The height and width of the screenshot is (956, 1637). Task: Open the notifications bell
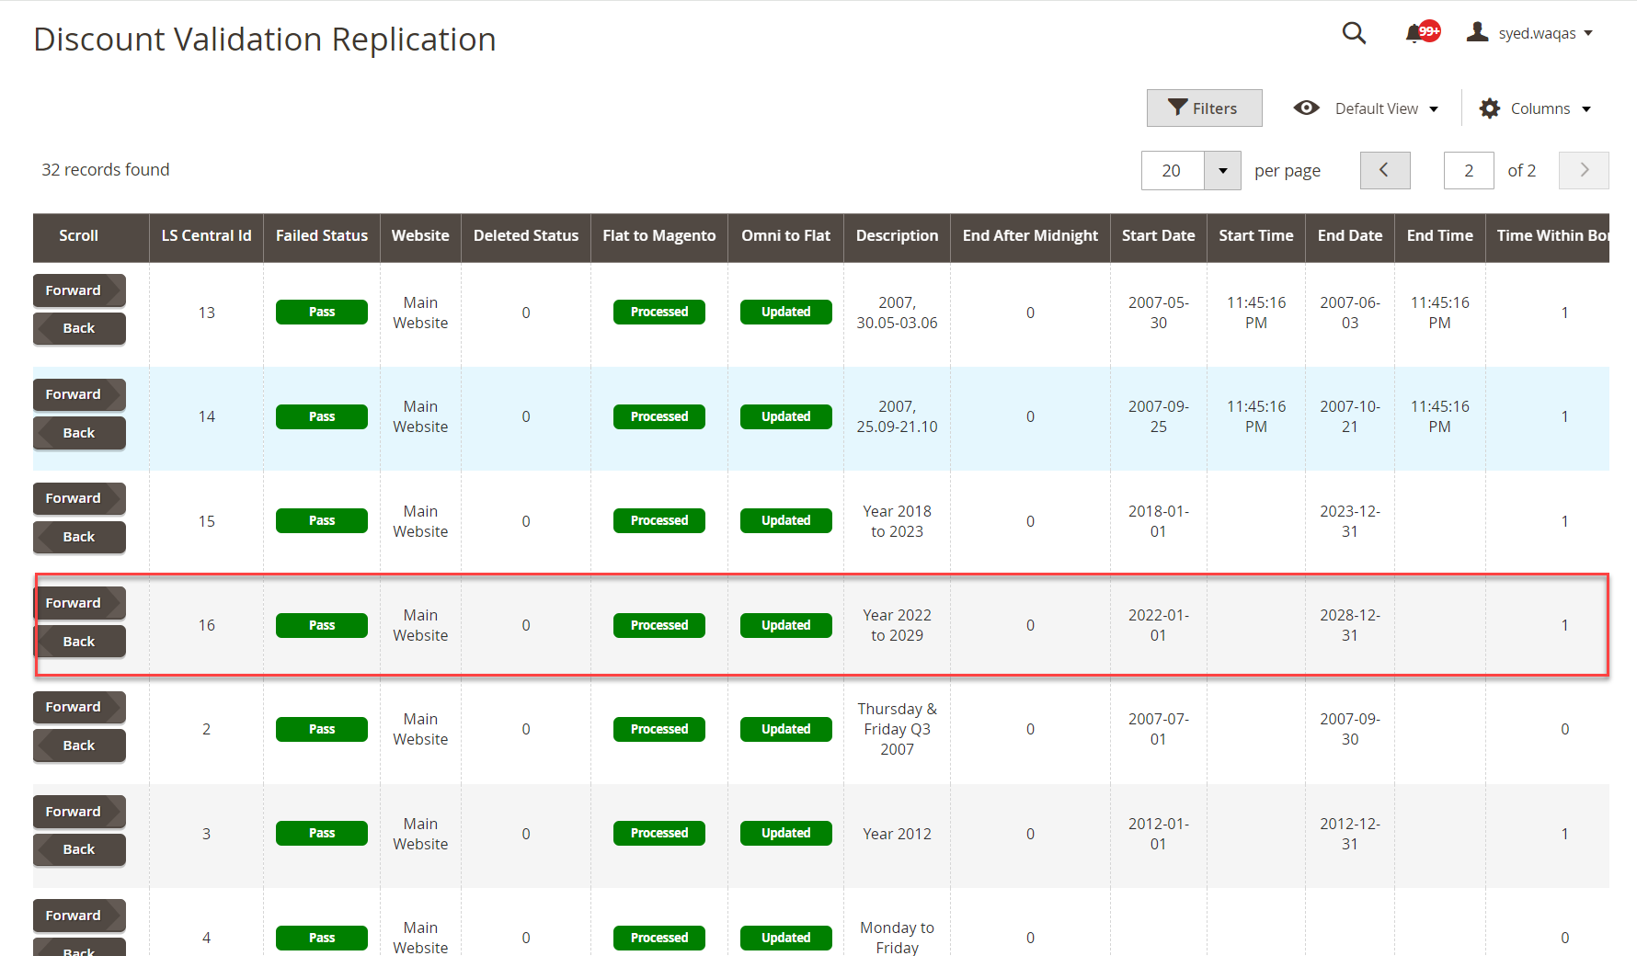pos(1415,34)
